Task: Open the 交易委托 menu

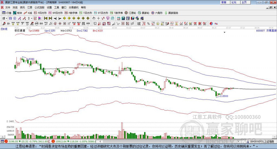Action: point(74,7)
